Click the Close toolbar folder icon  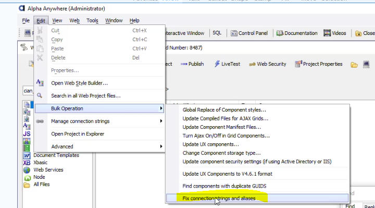pos(358,34)
